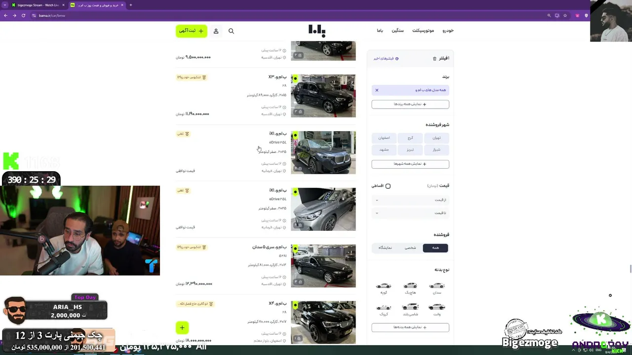Viewport: 632px width, 355px height.
Task: Open a new browser tab with plus button
Action: click(130, 5)
